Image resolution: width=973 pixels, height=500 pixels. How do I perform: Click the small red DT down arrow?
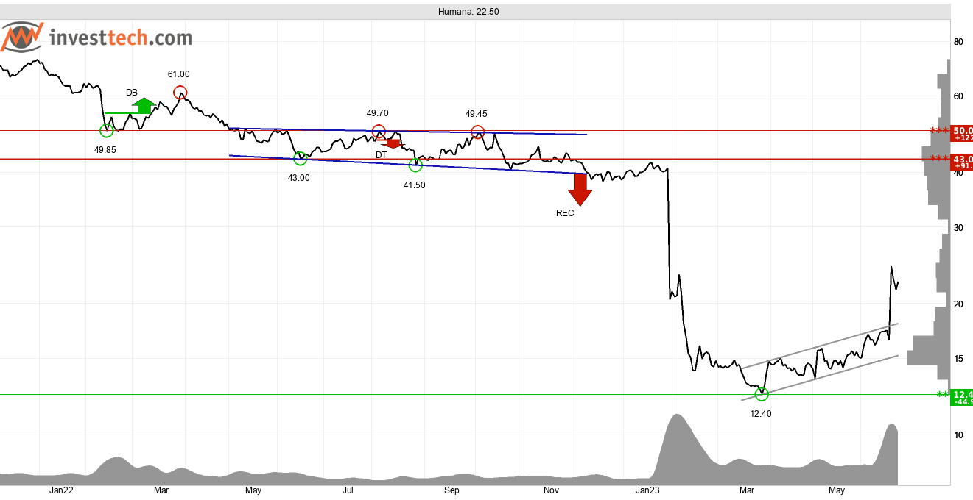pos(394,143)
